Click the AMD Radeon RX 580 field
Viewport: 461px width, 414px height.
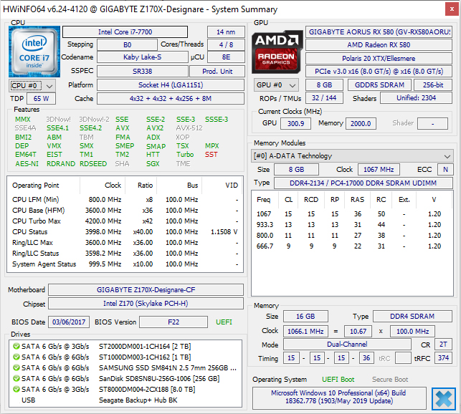[x=379, y=44]
